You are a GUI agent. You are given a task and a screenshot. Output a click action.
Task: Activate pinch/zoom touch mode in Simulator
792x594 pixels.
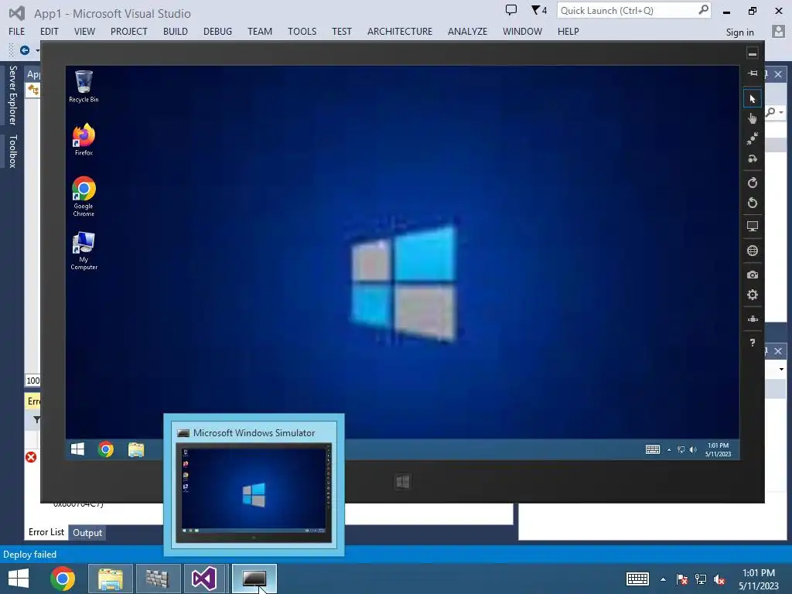(x=752, y=138)
